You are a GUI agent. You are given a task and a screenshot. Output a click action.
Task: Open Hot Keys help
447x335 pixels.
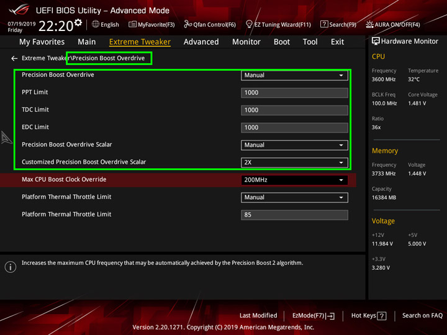(369, 316)
